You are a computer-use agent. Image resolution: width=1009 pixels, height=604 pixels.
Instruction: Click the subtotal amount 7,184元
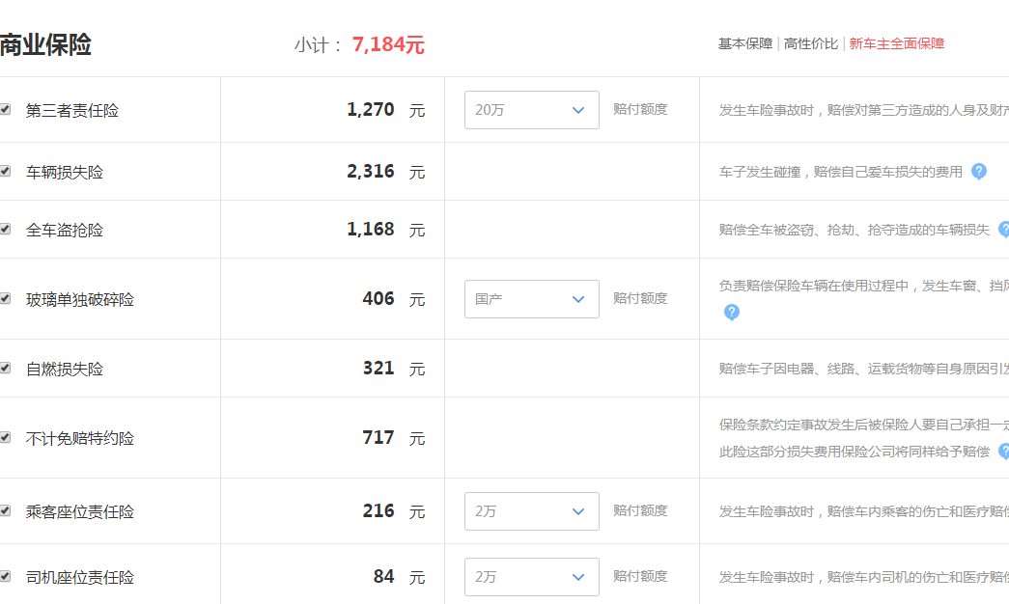click(388, 44)
